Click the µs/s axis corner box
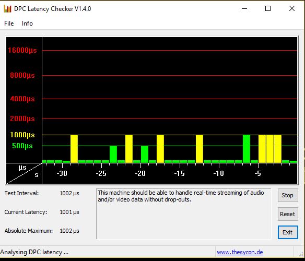Viewport: 305px width, 261px height. click(x=24, y=173)
